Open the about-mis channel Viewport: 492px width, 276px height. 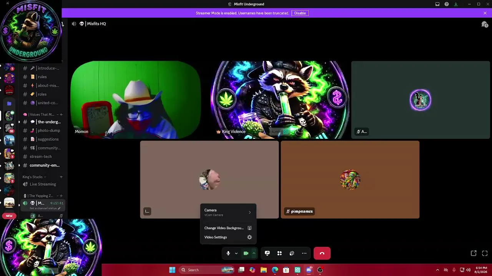42,85
